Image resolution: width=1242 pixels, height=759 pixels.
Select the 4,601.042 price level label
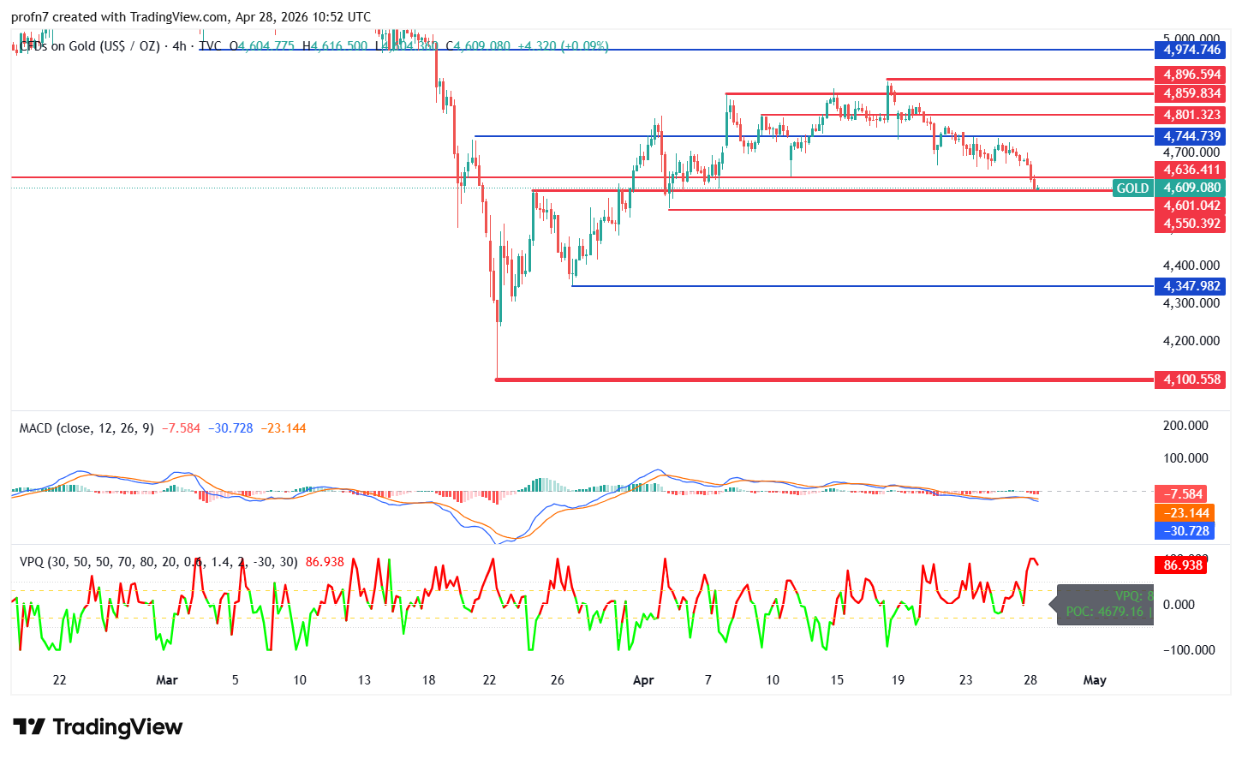click(1191, 206)
